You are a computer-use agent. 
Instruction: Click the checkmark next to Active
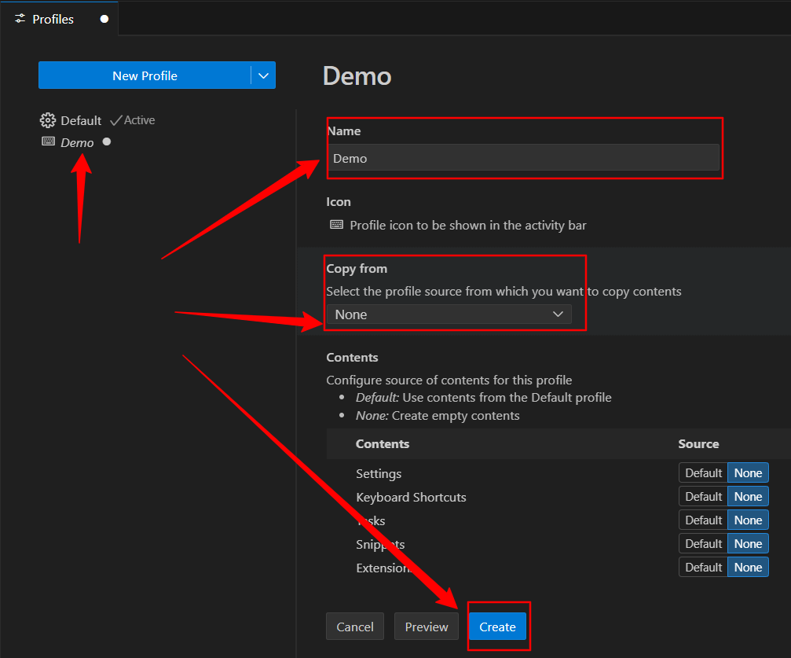coord(116,120)
